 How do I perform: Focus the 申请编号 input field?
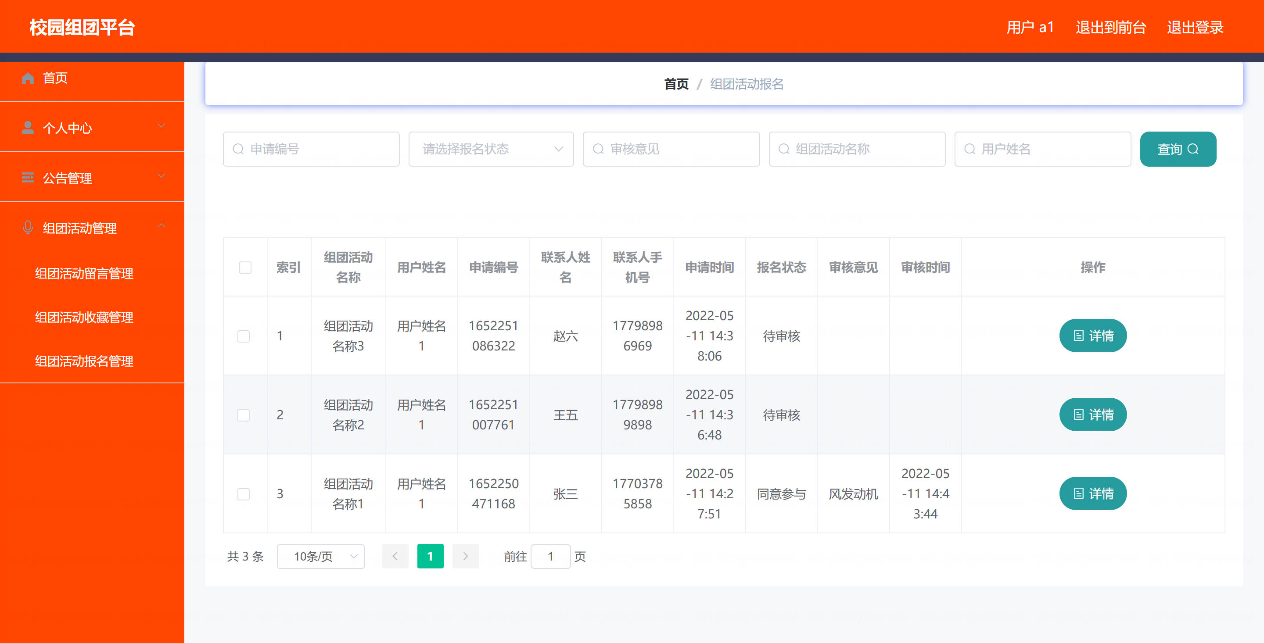tap(311, 149)
